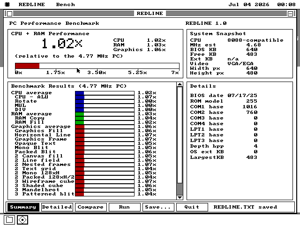300x225 pixels.
Task: Select the '2 Text grid' result row
Action: pos(83,169)
